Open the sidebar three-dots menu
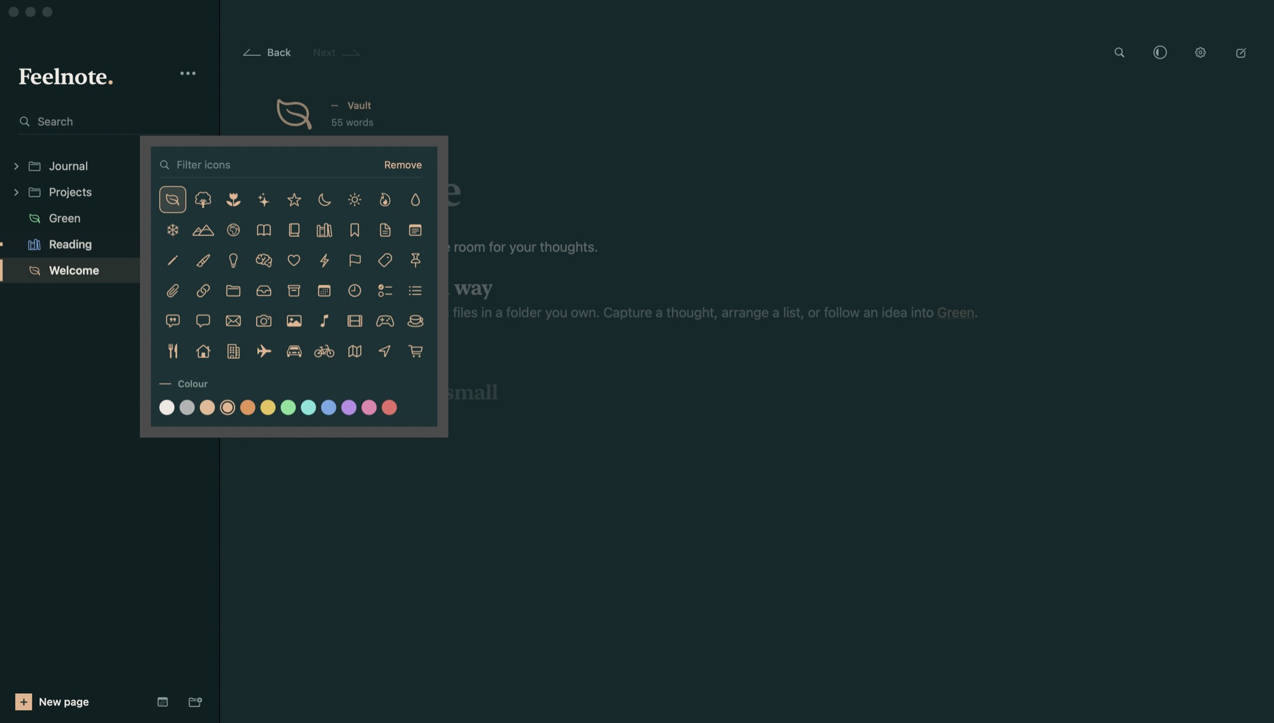The height and width of the screenshot is (723, 1274). (x=188, y=74)
